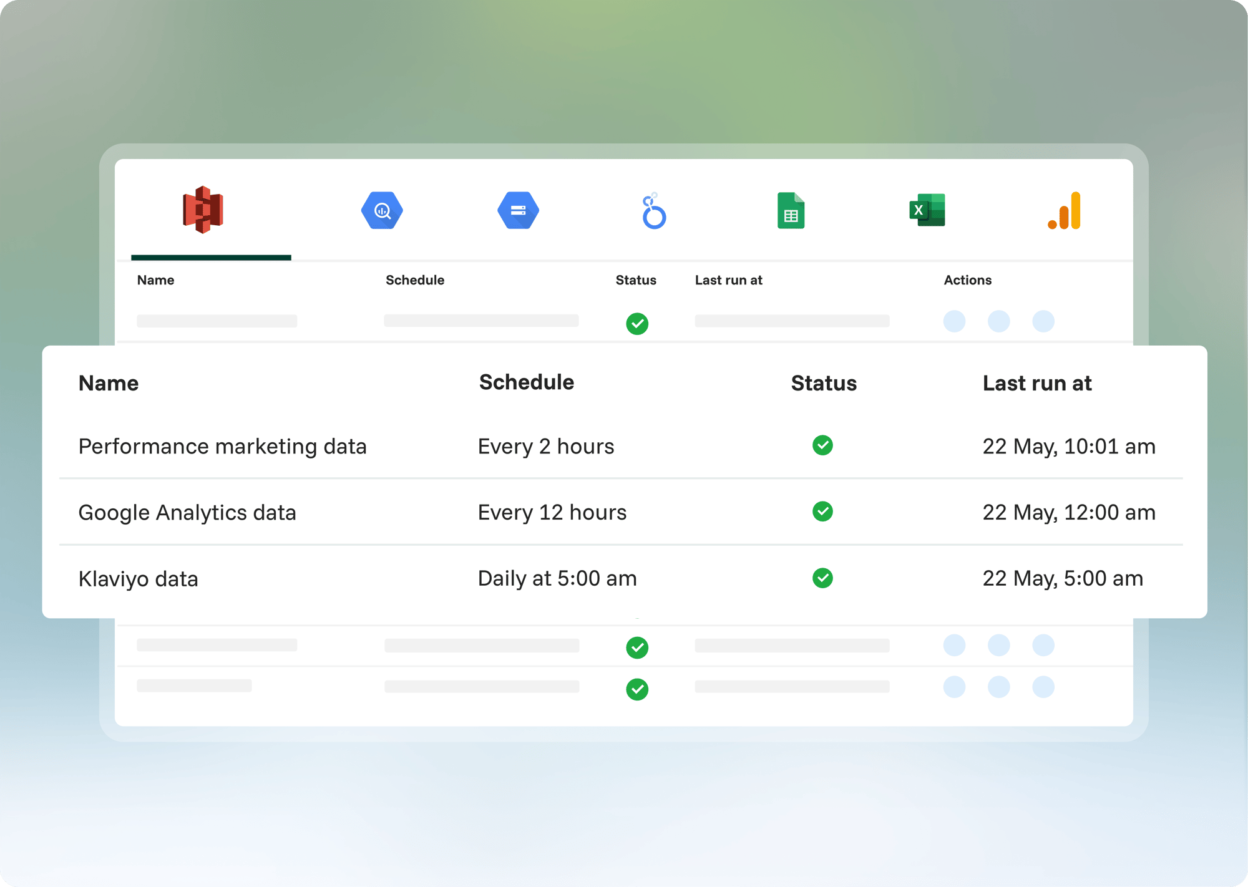The image size is (1248, 887).
Task: Click the status check for Google Analytics data
Action: pyautogui.click(x=822, y=511)
